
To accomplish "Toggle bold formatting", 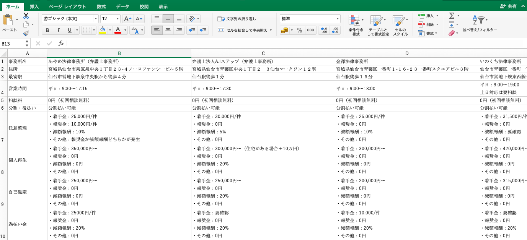I will (x=47, y=30).
